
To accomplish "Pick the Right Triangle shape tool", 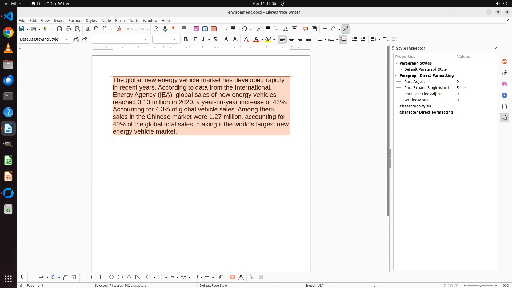I will (x=138, y=277).
